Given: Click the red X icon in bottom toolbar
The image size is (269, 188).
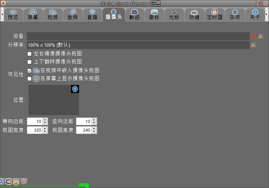Looking at the screenshot, I should click(24, 182).
